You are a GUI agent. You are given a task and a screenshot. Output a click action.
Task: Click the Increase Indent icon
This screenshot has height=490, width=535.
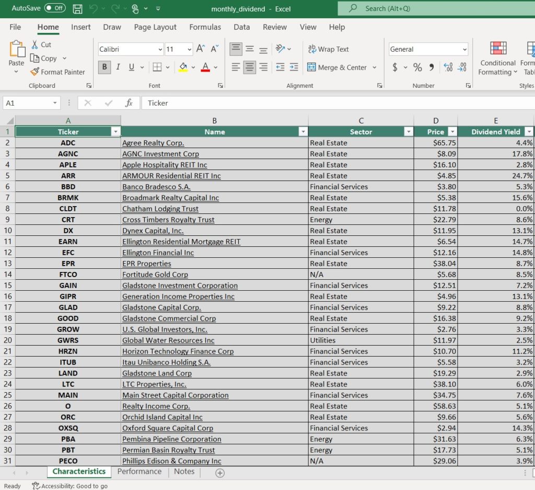[x=294, y=67]
